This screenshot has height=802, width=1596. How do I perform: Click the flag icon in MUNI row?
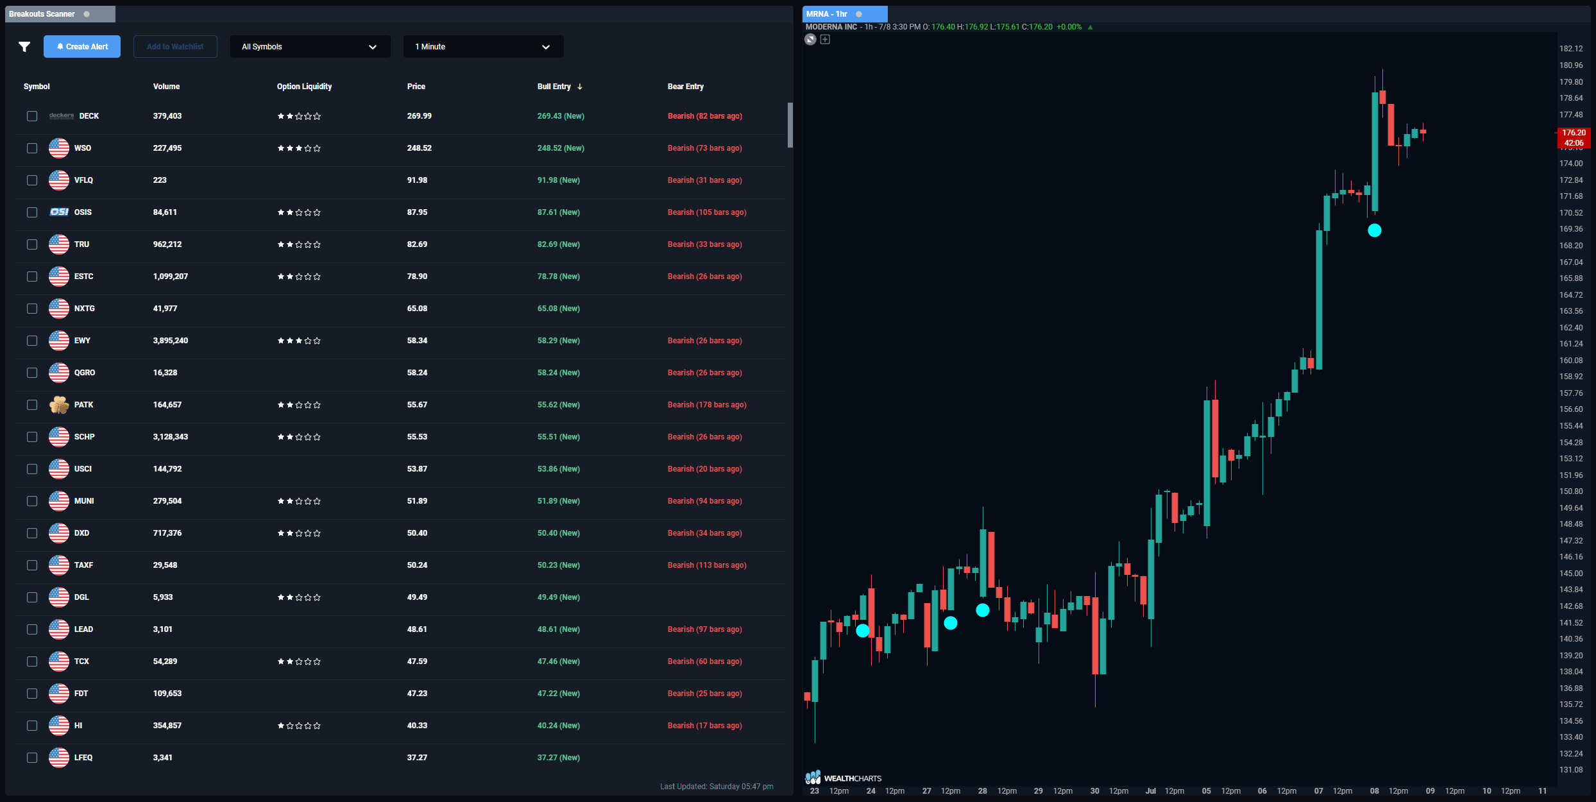pyautogui.click(x=59, y=501)
